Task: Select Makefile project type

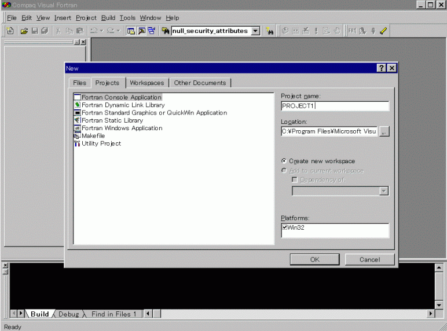Action: 93,135
